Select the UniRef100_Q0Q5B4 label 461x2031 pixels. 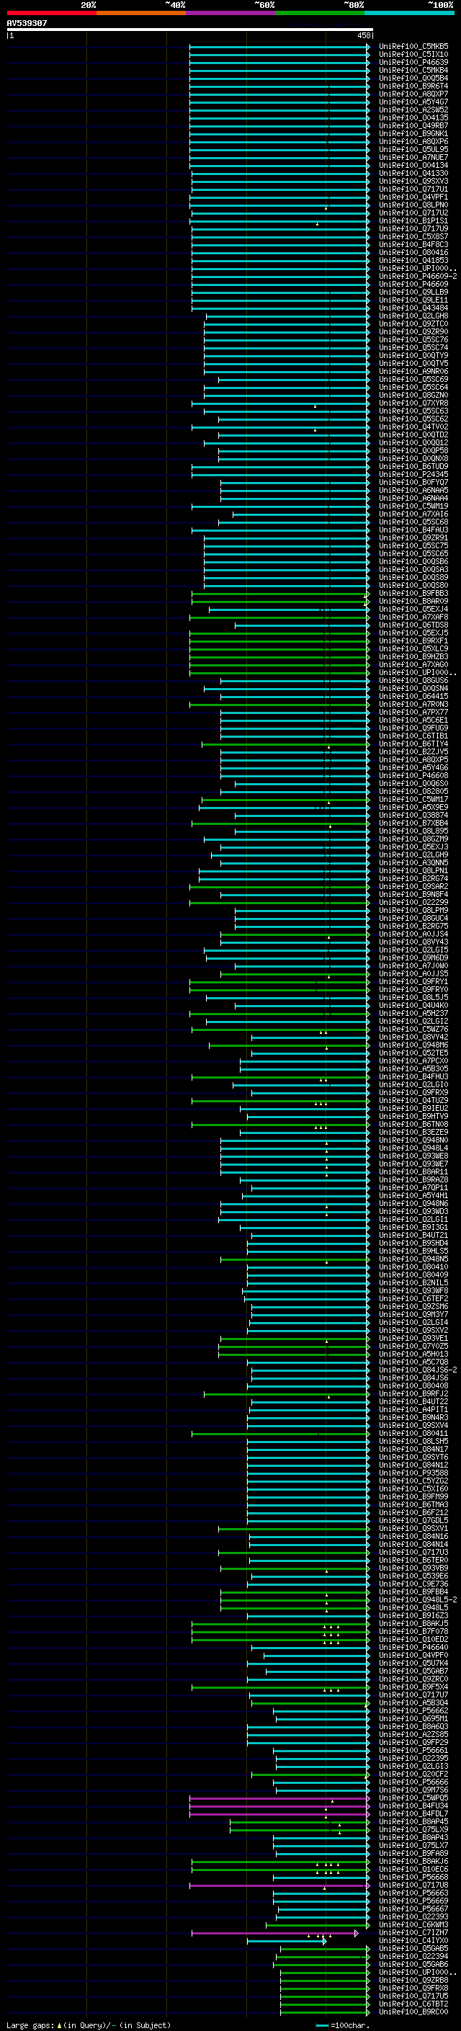pyautogui.click(x=413, y=78)
